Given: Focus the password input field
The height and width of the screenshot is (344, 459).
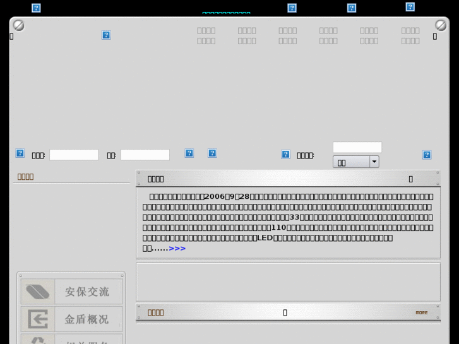Looking at the screenshot, I should coord(145,155).
